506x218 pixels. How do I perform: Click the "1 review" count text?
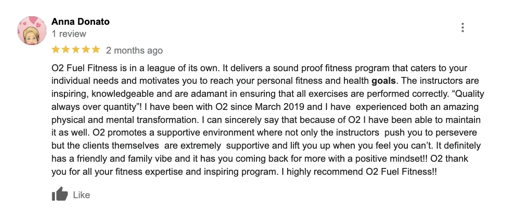(x=69, y=34)
